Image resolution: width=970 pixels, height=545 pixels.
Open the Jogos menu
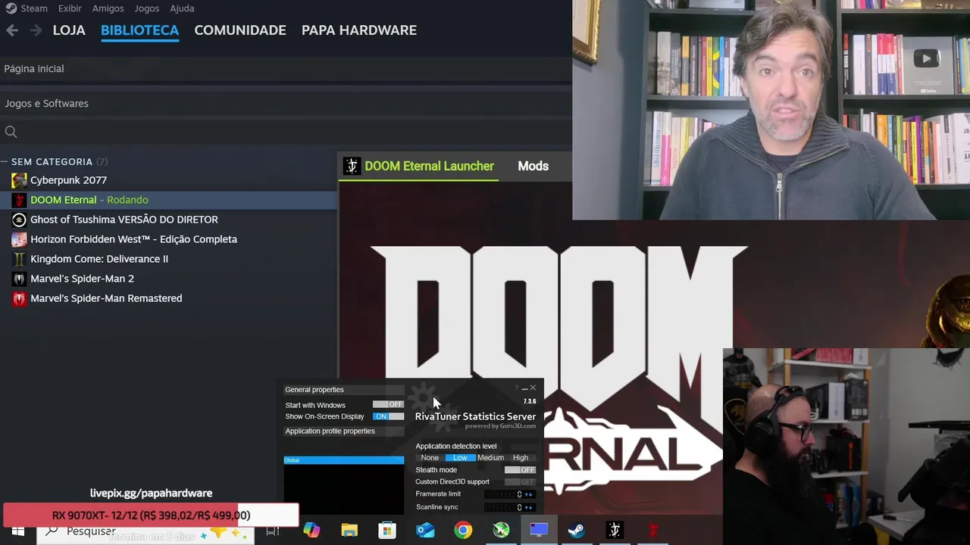146,8
